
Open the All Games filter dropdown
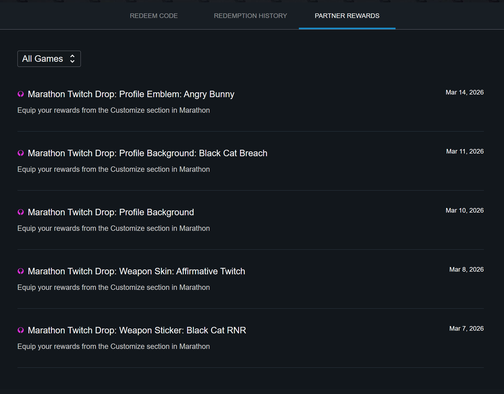pyautogui.click(x=49, y=59)
